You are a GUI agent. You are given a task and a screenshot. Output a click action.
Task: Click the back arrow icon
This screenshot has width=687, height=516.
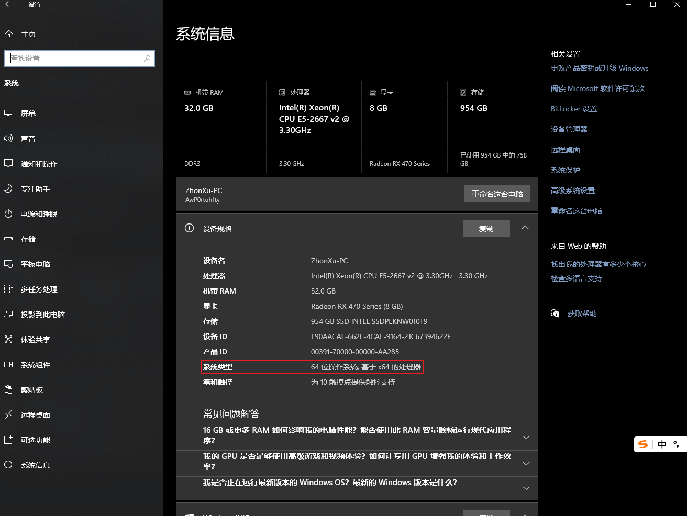pos(8,4)
